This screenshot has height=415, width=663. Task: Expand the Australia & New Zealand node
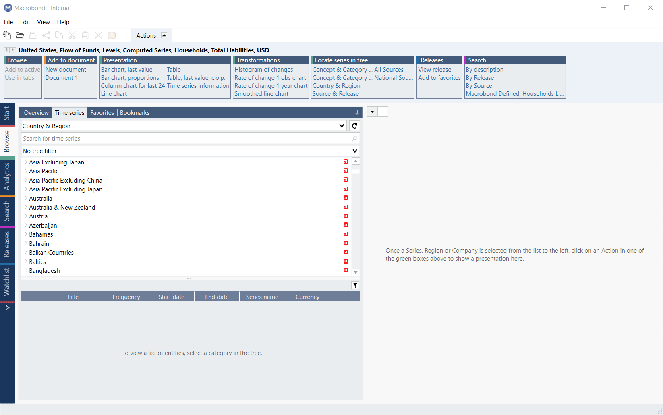tap(26, 207)
